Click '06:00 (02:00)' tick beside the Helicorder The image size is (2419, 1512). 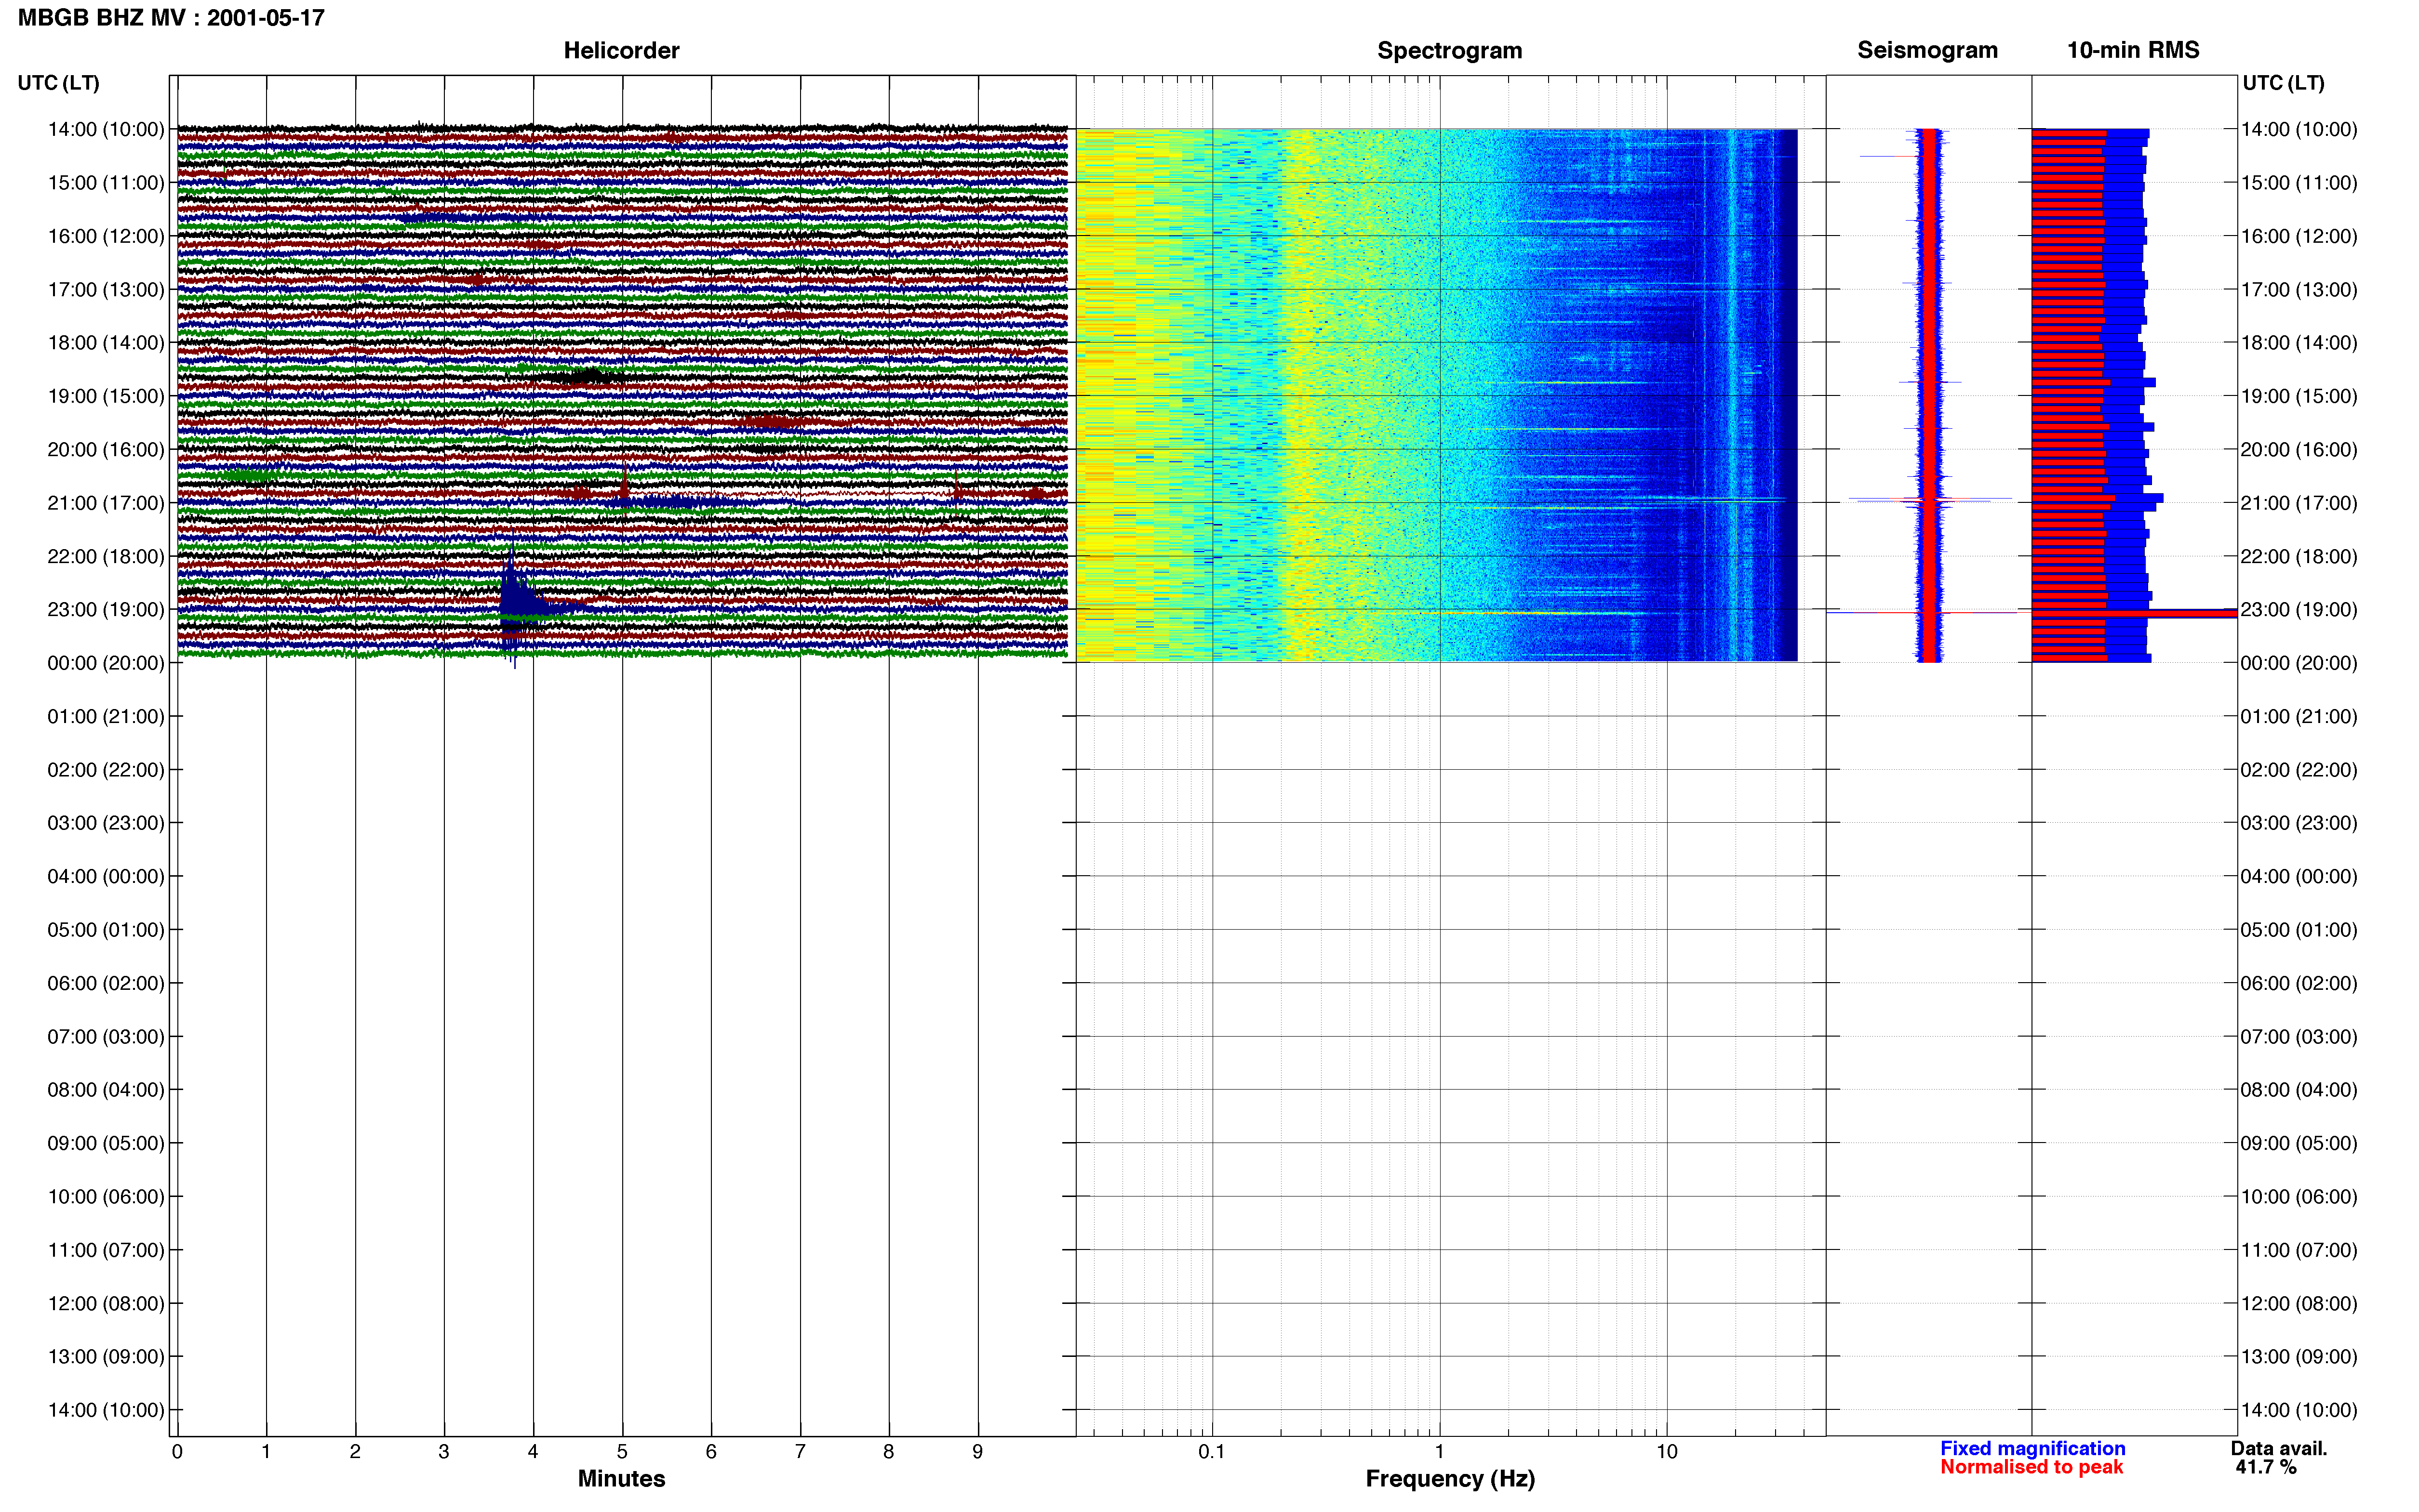[106, 983]
